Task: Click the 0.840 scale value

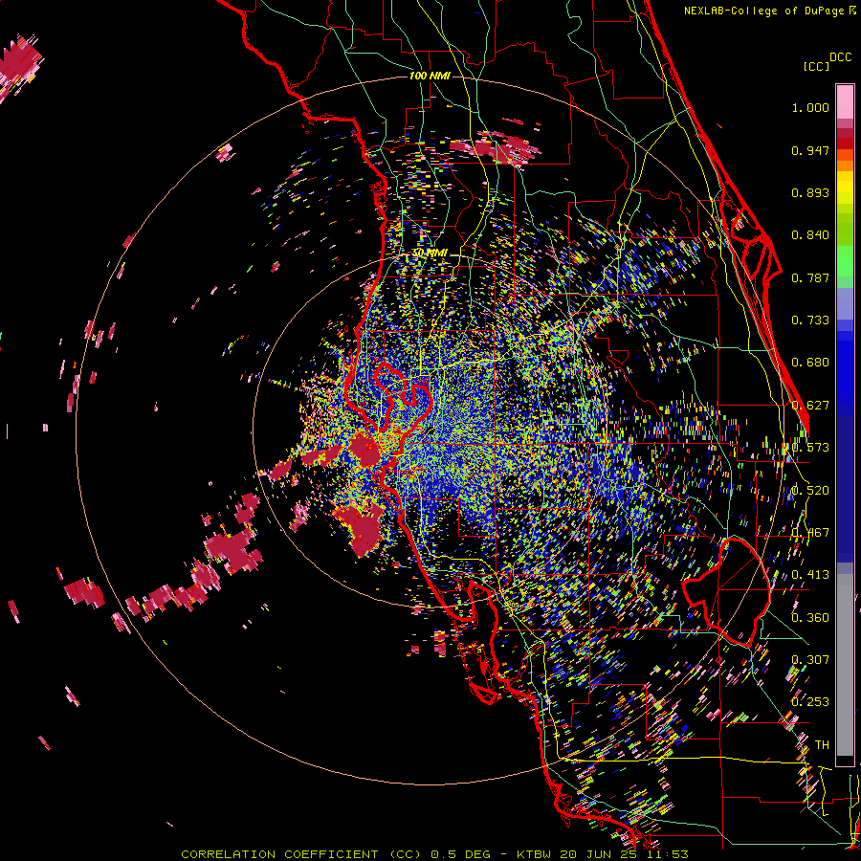Action: (x=810, y=235)
